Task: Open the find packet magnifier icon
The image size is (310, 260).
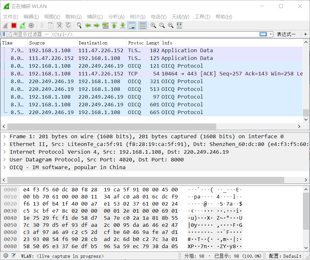Action: tap(79, 25)
